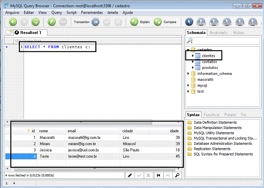Select the Schemata tab
Screen dimensions: 264x188
[196, 33]
